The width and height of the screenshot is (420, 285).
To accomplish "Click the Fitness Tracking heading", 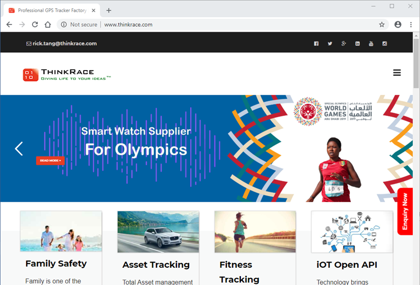I will [239, 272].
